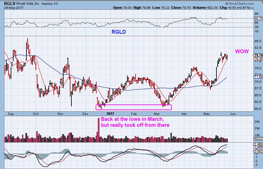Viewport: 263px width, 169px height.
Task: Click the bold '2017' year label
Action: coord(110,114)
